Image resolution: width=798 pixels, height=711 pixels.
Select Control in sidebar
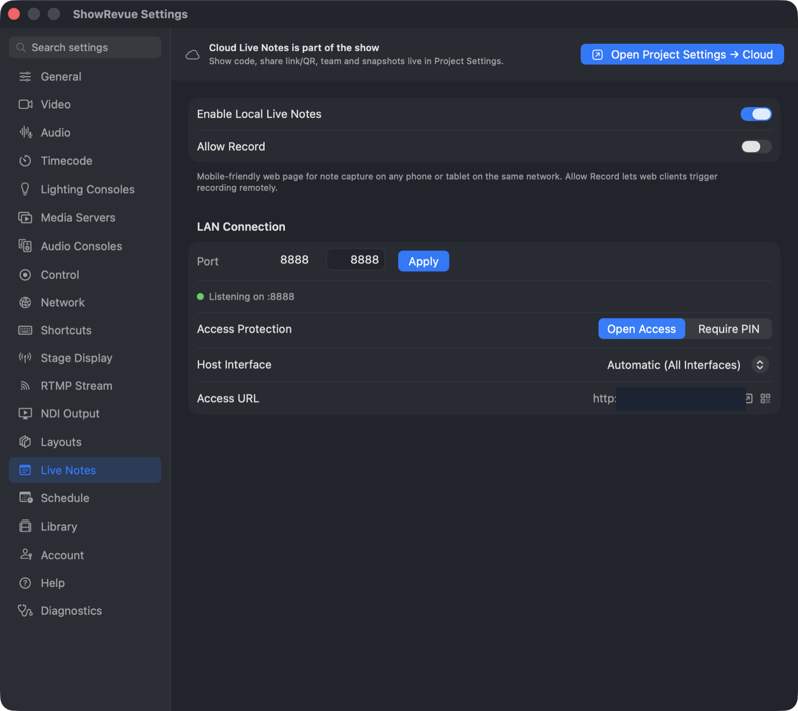coord(85,275)
